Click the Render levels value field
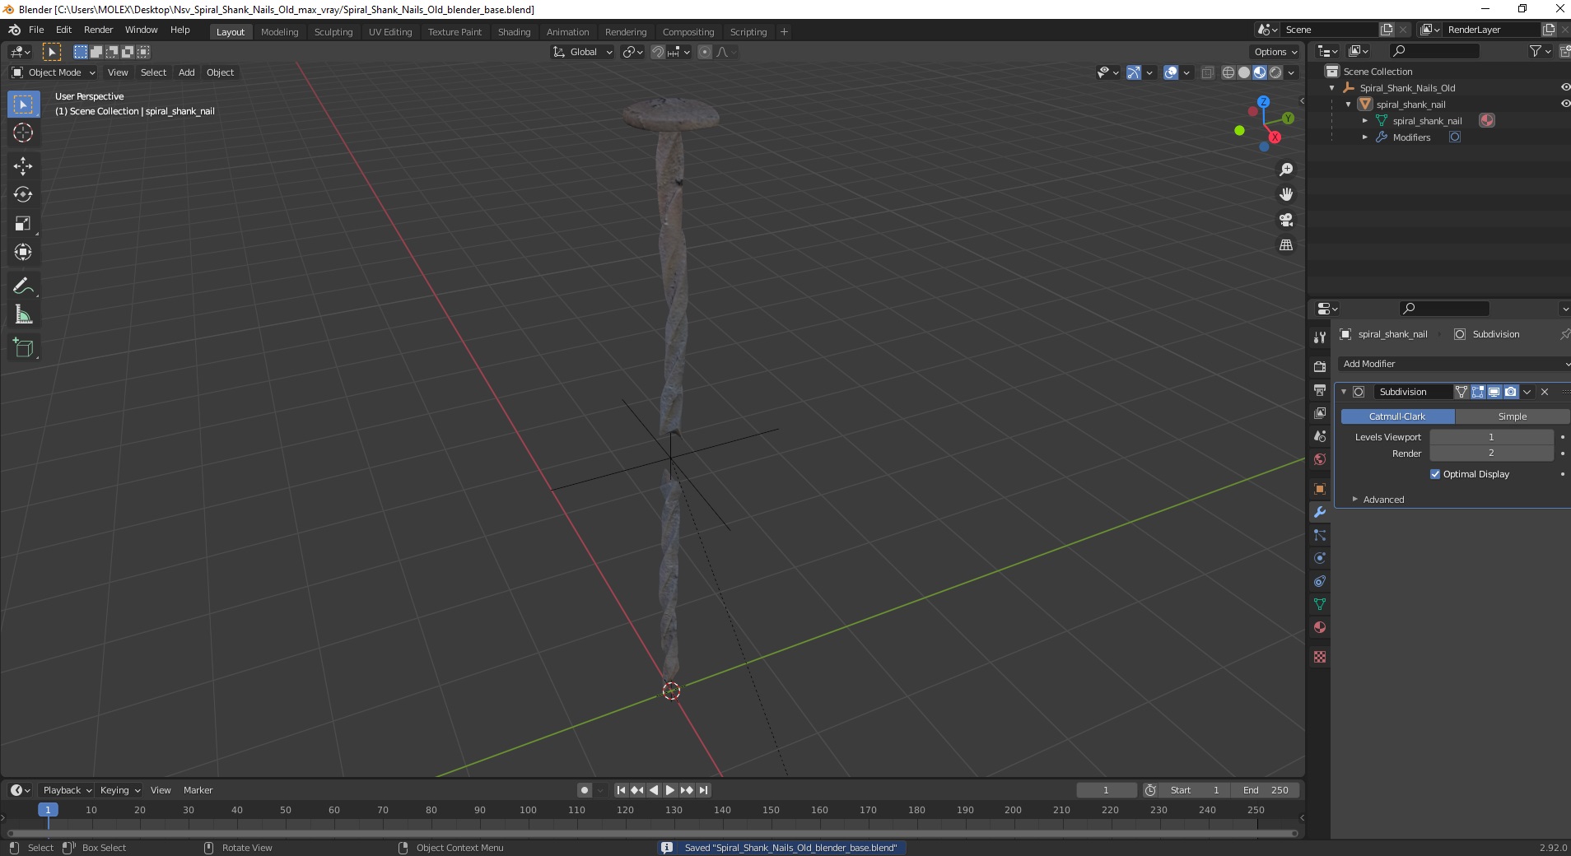Image resolution: width=1571 pixels, height=856 pixels. click(x=1491, y=454)
